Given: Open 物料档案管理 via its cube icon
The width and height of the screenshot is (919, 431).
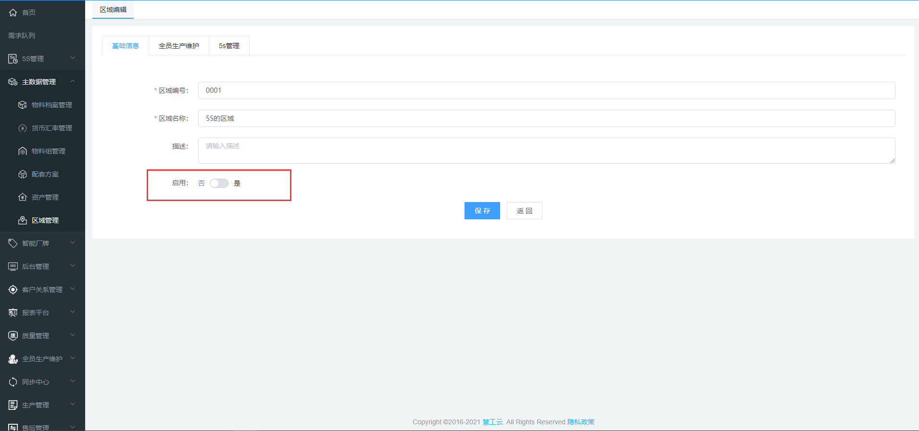Looking at the screenshot, I should point(22,105).
